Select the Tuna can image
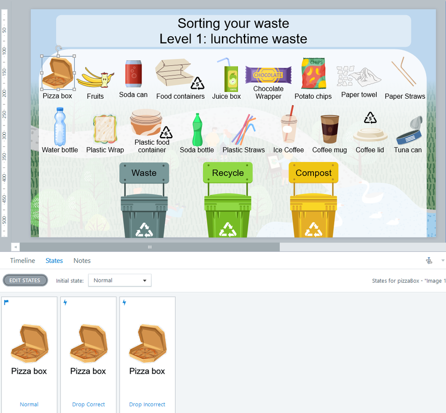446x413 pixels. [409, 130]
